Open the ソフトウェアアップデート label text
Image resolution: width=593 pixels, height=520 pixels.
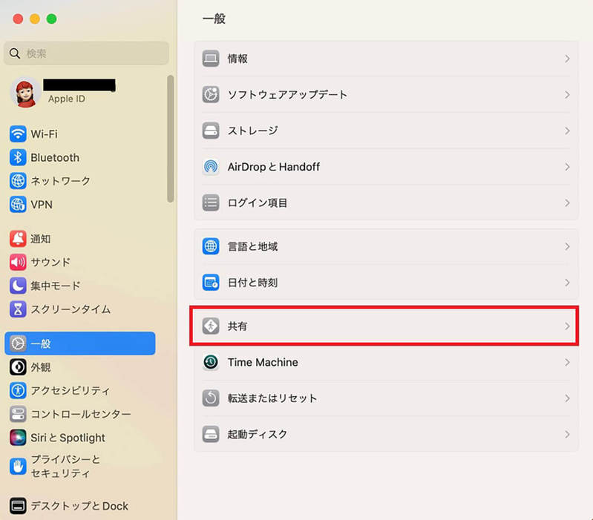(287, 94)
